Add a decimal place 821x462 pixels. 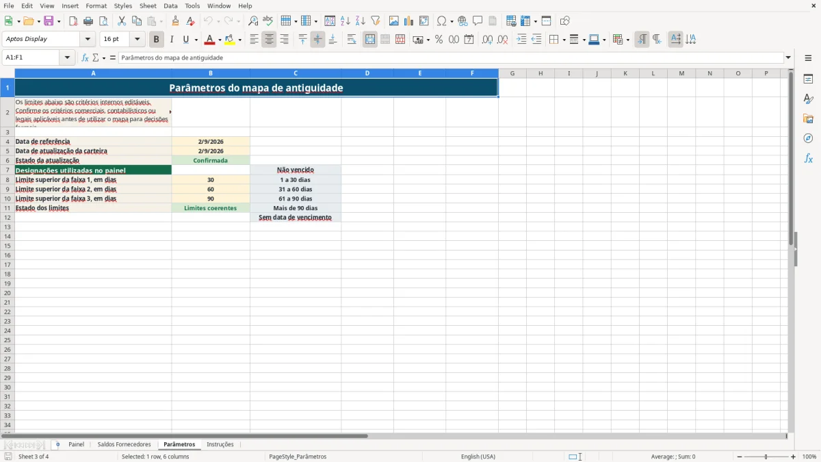click(487, 40)
